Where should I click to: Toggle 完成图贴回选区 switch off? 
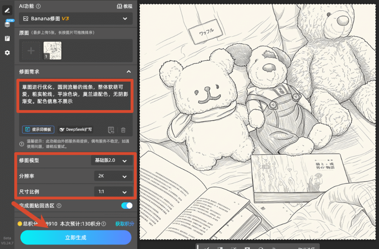127,205
